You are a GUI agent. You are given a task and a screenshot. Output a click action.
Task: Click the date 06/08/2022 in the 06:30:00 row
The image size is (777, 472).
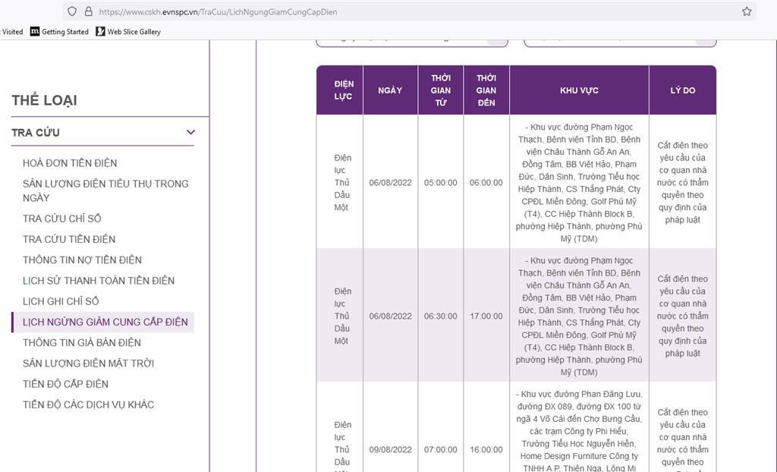click(x=391, y=316)
